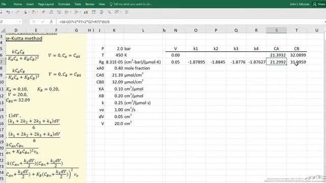Open the Review ribbon tab
The width and height of the screenshot is (326, 183).
click(90, 4)
